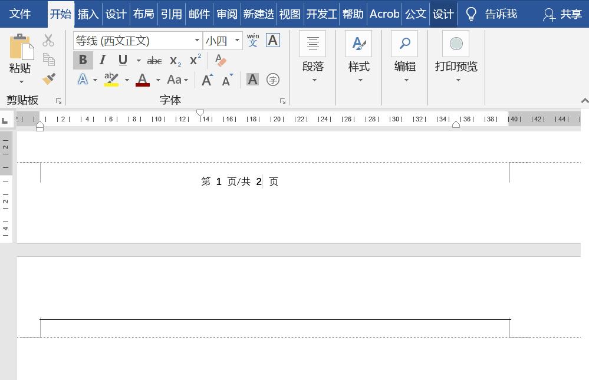Screen dimensions: 589x380
Task: Toggle the character shading (字符底纹) button
Action: 252,80
